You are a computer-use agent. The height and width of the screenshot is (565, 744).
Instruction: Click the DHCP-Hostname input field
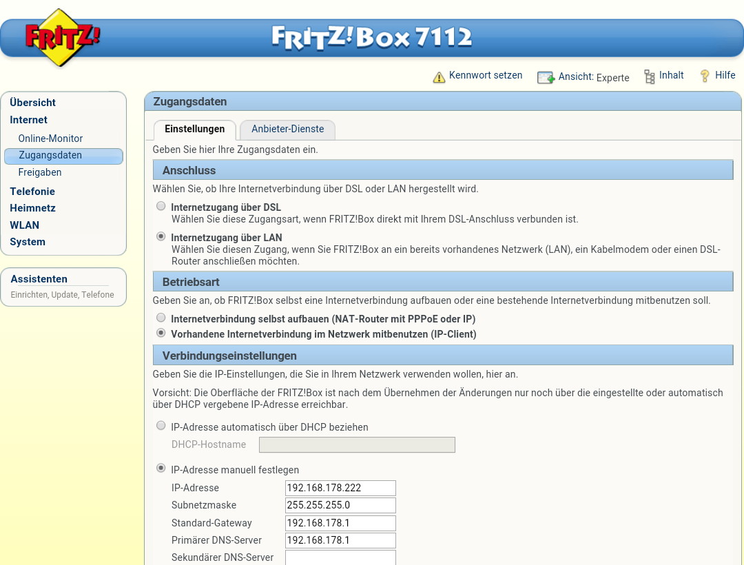[x=357, y=445]
